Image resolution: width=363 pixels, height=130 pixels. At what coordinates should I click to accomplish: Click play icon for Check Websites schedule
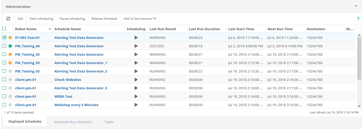click(136, 80)
